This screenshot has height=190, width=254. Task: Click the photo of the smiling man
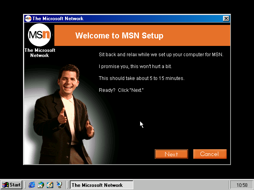tap(63, 115)
